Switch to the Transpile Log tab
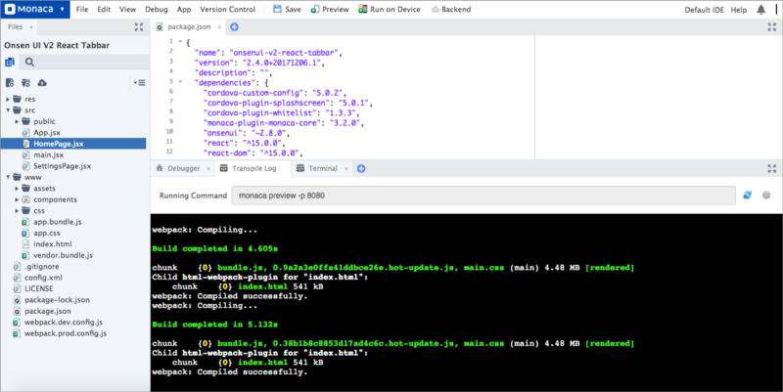 [x=253, y=168]
